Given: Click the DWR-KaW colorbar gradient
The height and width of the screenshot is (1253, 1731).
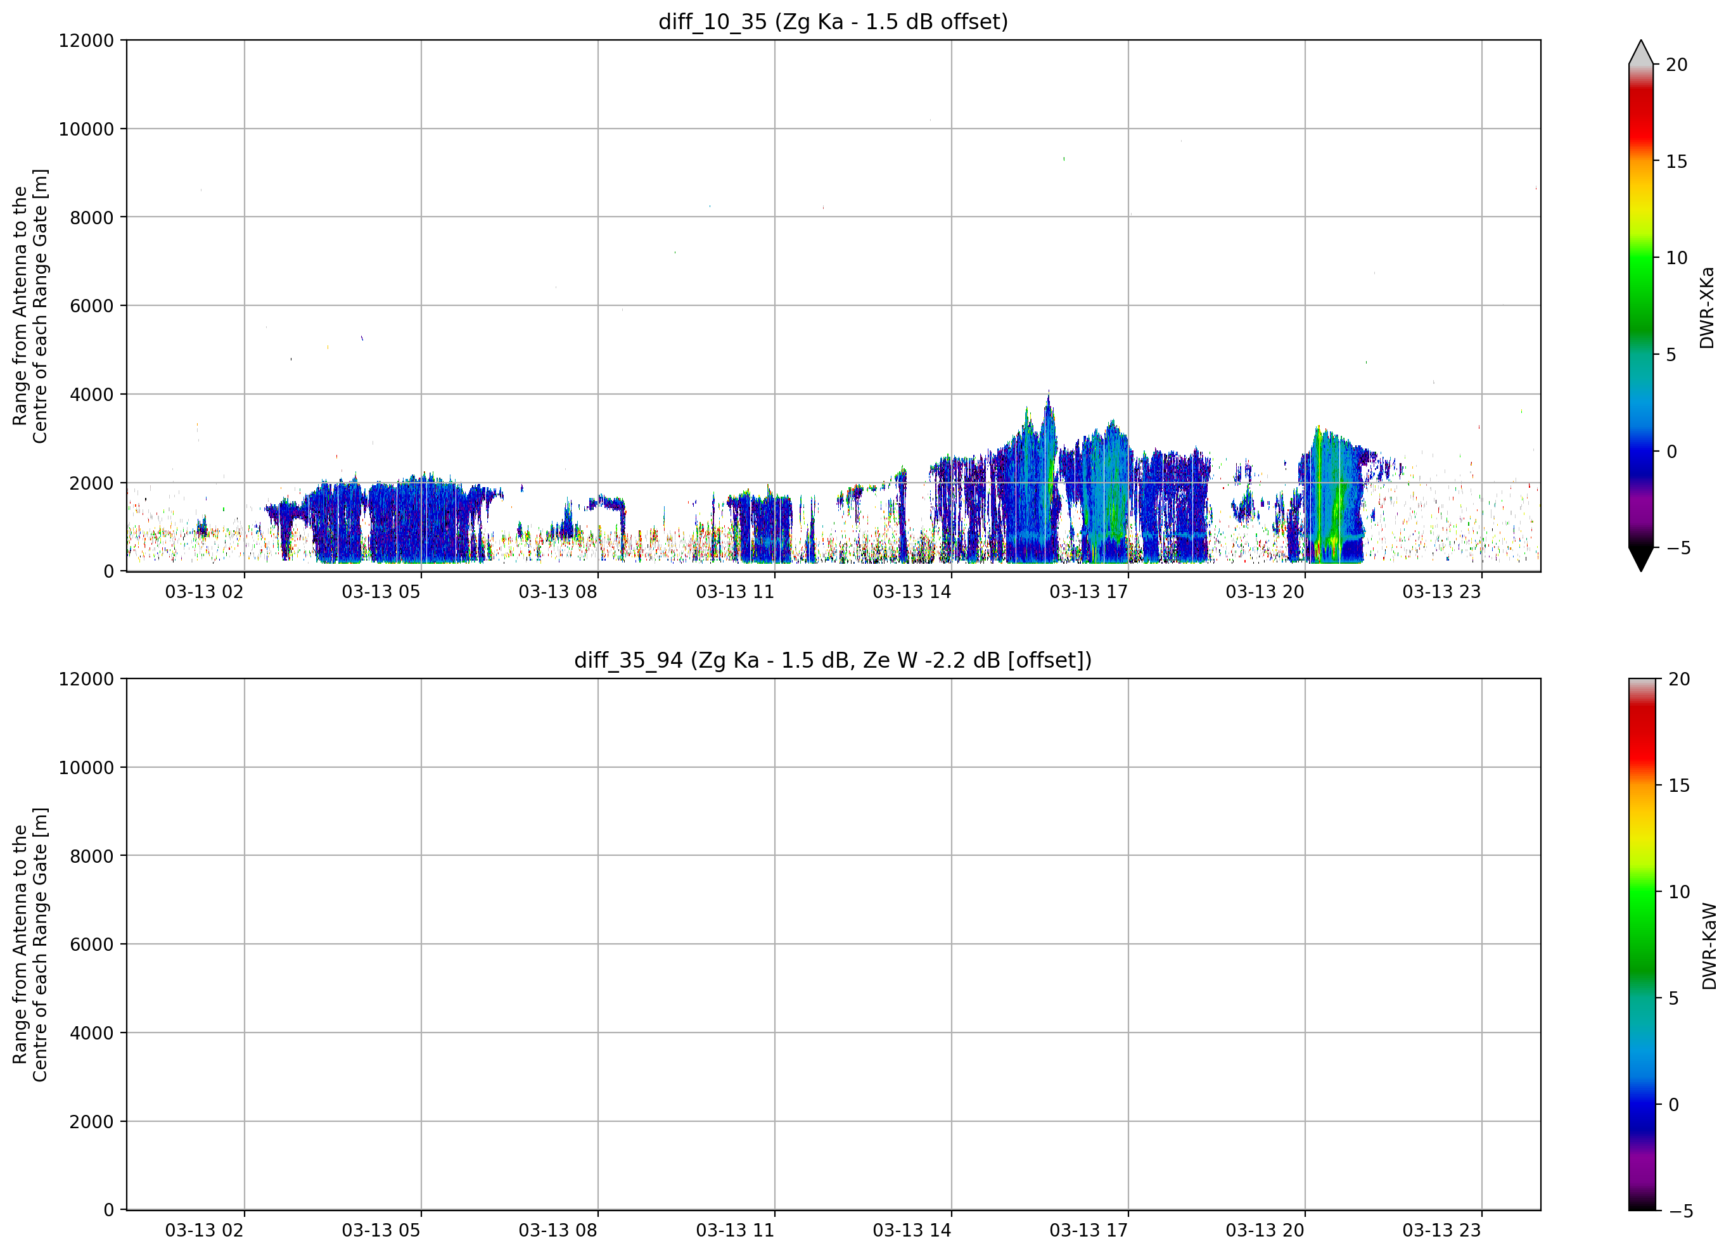Looking at the screenshot, I should pos(1642,944).
